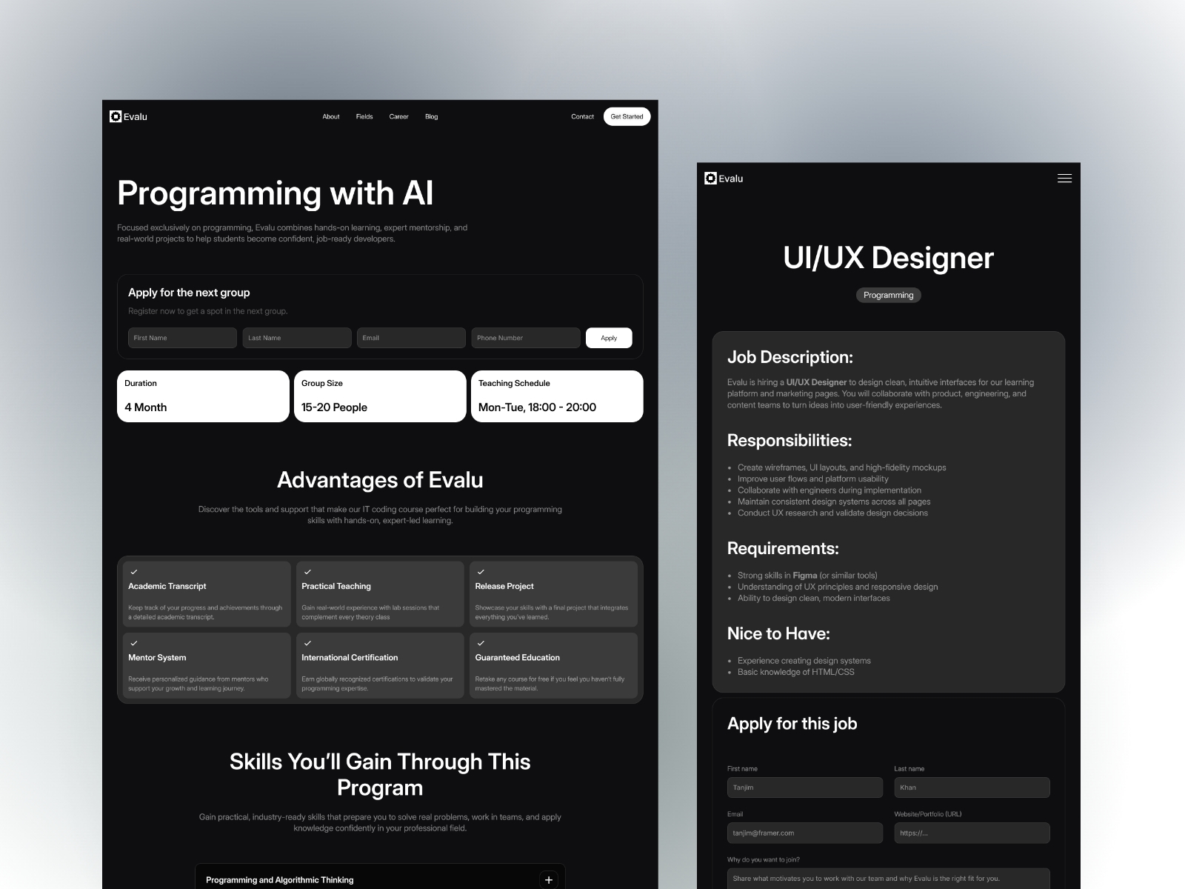Click the checkmark icon on Academic Transcript card
Screen dimensions: 1185x889
(x=134, y=572)
